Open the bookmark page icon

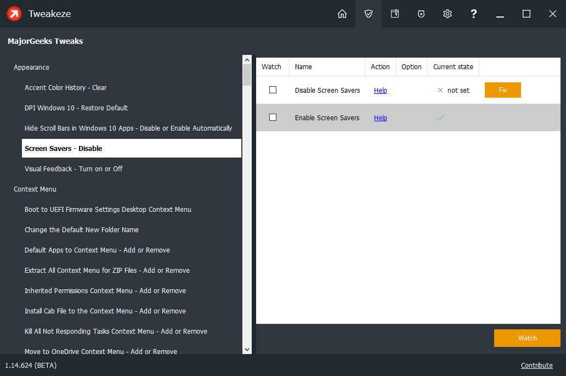(x=395, y=14)
